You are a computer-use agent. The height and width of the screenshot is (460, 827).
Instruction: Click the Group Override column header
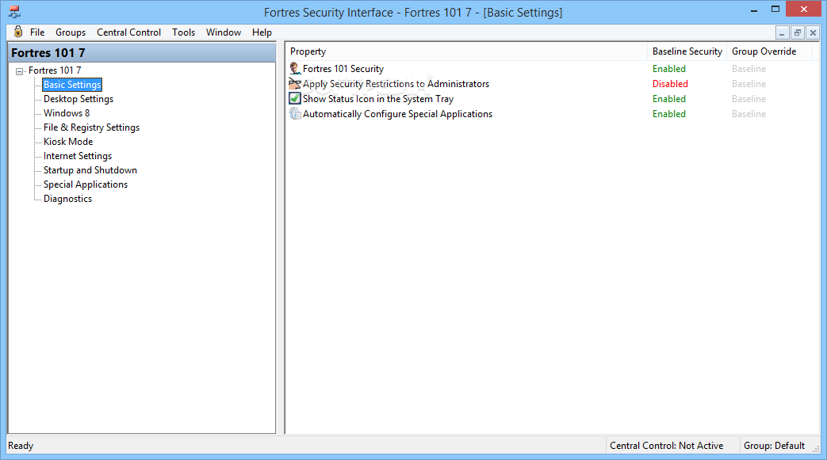(x=770, y=51)
